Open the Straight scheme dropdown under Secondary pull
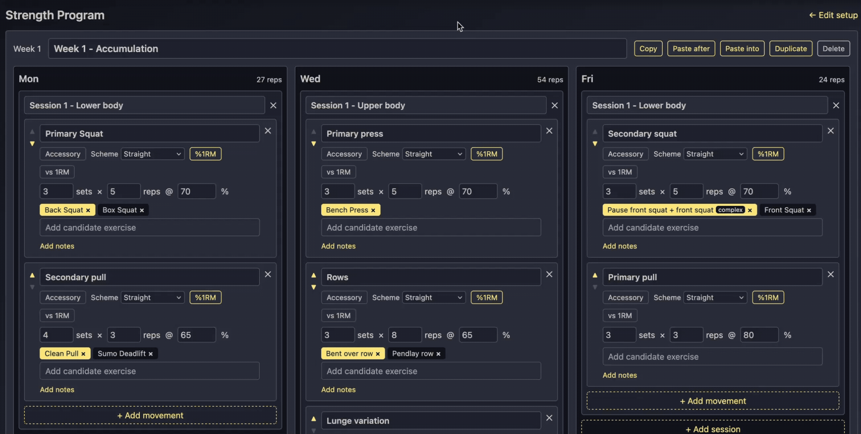Viewport: 861px width, 434px height. (x=152, y=297)
